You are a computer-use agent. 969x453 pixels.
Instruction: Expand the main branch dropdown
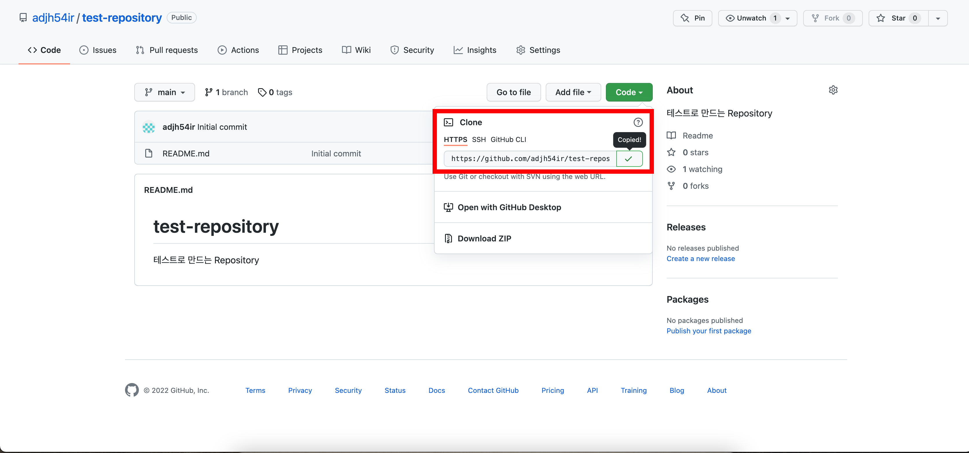(164, 92)
